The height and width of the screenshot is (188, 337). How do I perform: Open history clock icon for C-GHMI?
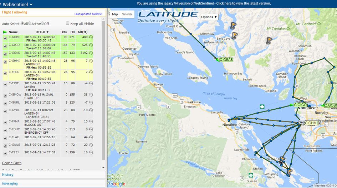(x=91, y=61)
